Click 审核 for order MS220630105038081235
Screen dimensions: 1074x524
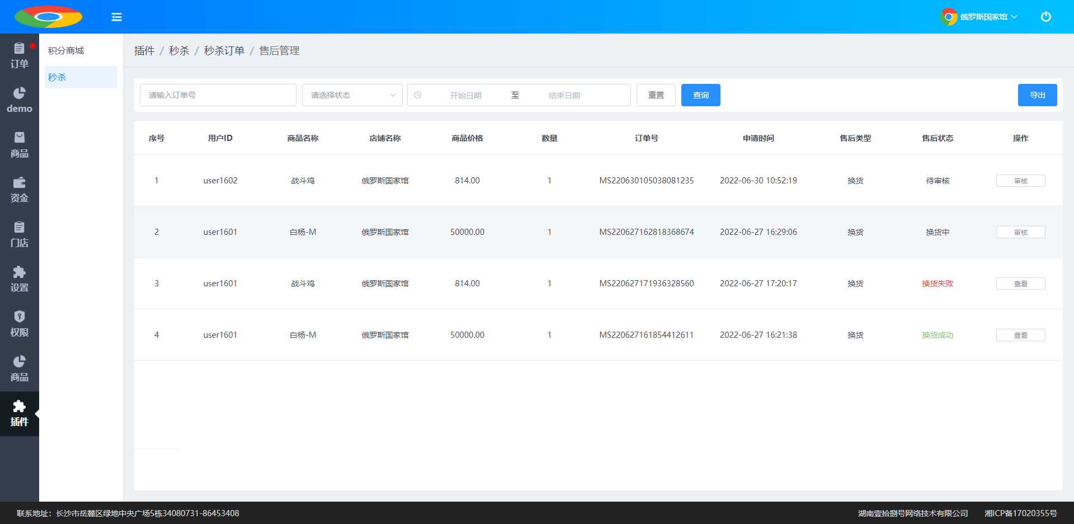click(x=1021, y=181)
